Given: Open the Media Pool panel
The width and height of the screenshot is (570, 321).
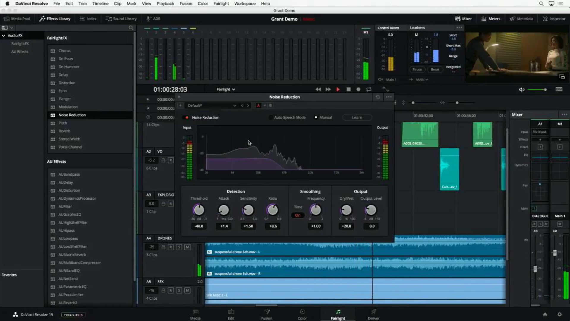Looking at the screenshot, I should 17,19.
